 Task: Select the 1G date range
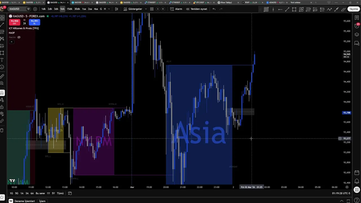(11, 193)
